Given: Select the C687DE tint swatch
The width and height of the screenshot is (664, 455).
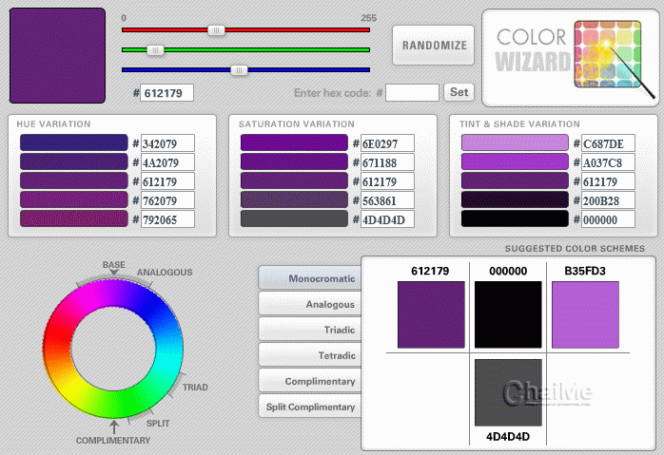Looking at the screenshot, I should (x=515, y=142).
